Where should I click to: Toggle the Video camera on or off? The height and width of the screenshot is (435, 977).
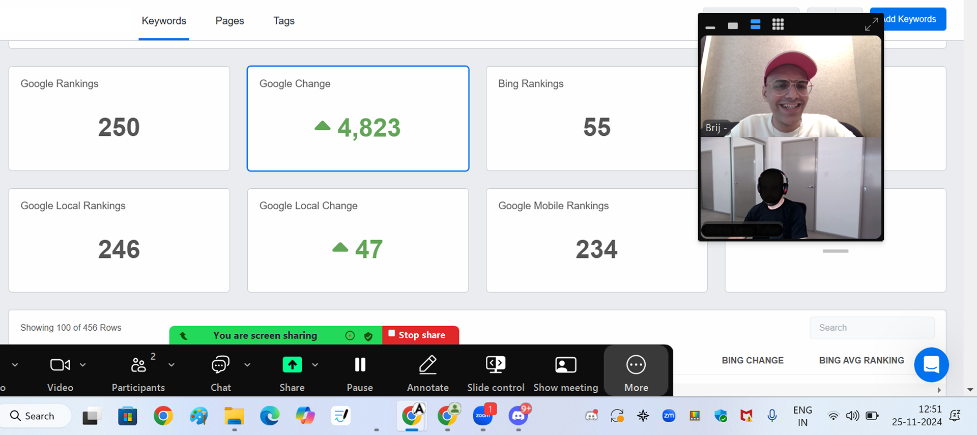point(60,365)
